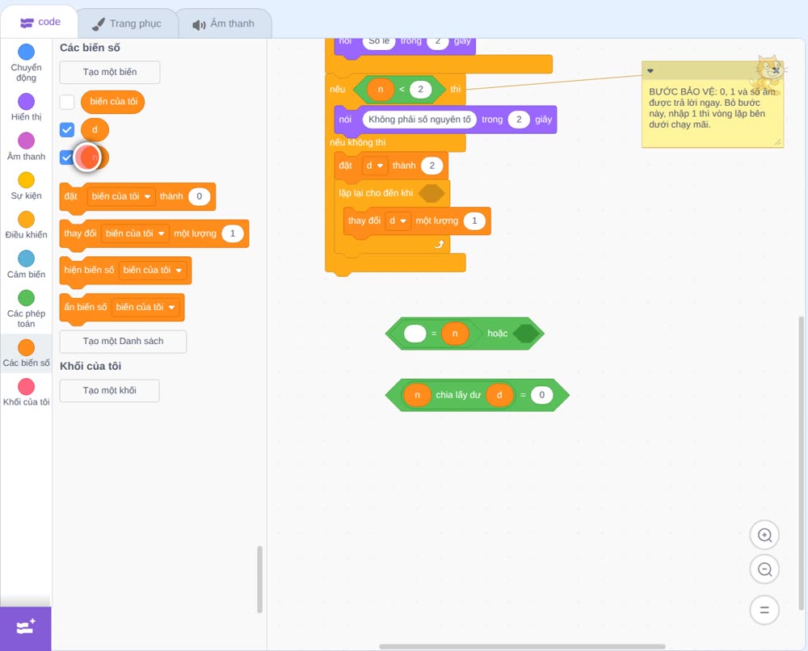
Task: Select the Các biến số category circle
Action: point(27,347)
